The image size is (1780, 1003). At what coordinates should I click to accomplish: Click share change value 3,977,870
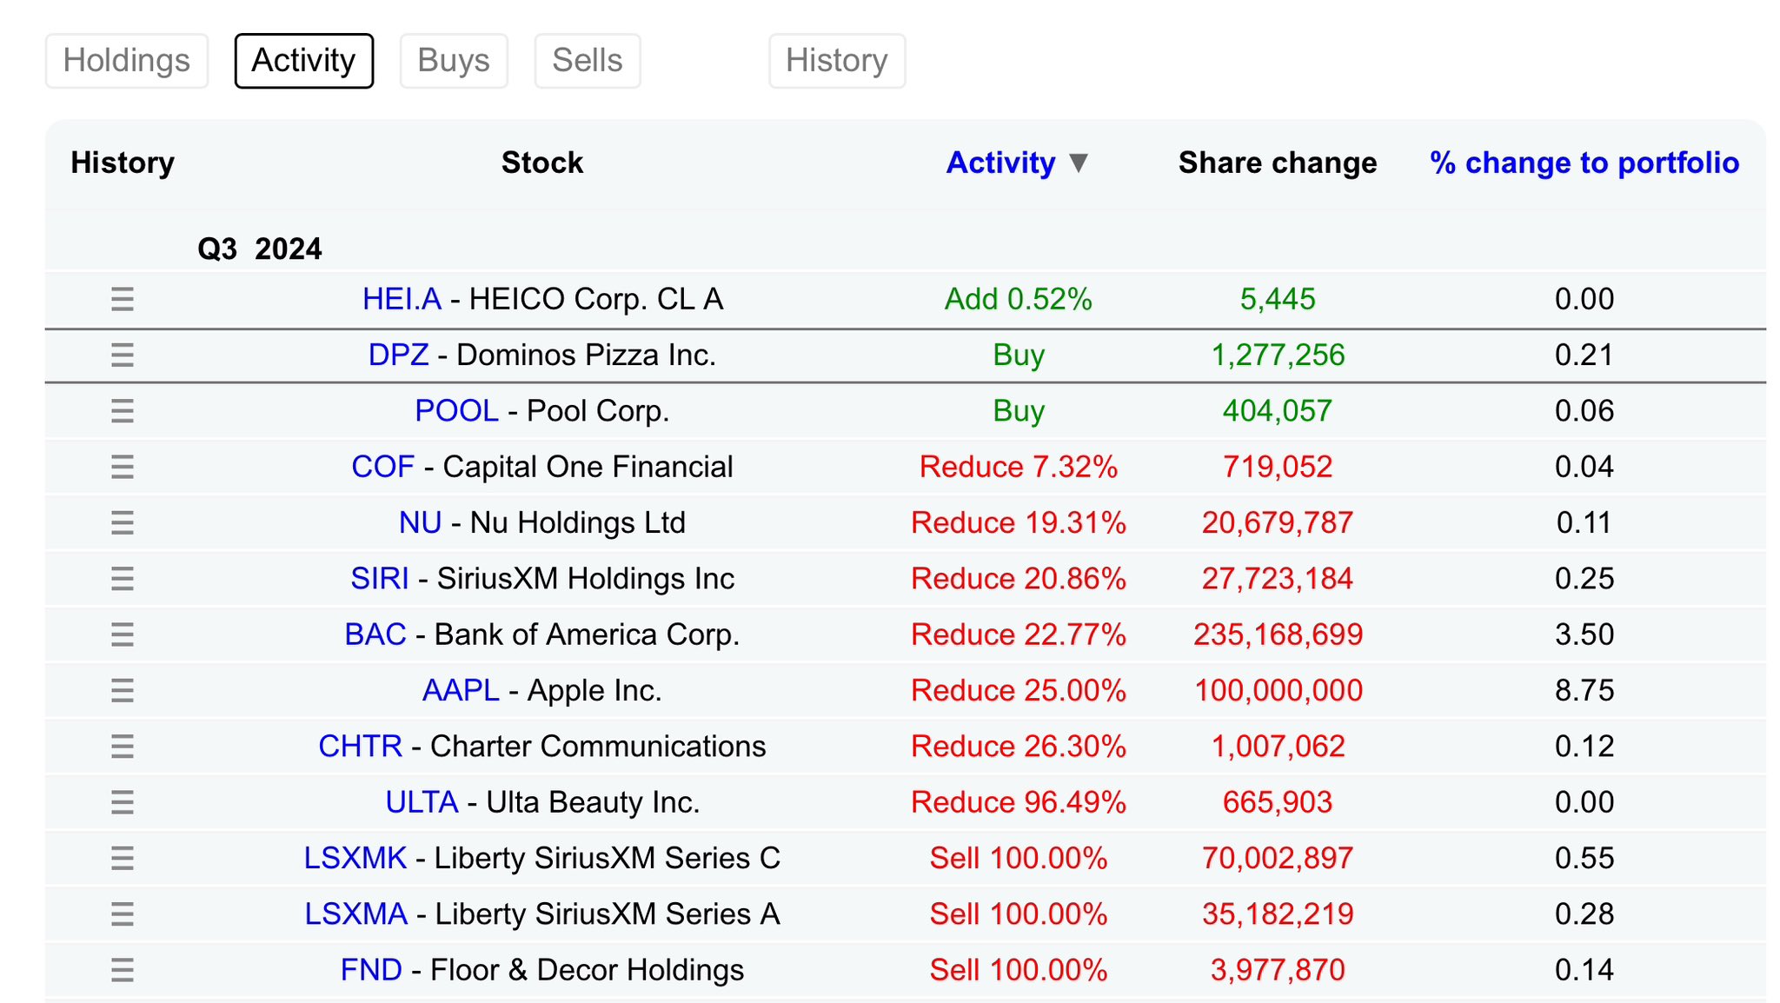click(1278, 970)
